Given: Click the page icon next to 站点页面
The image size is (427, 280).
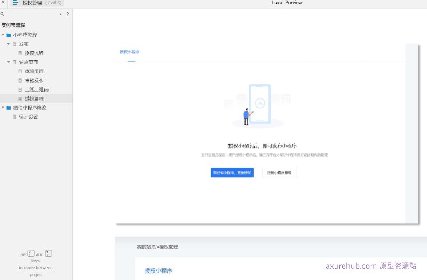Looking at the screenshot, I should tap(14, 62).
